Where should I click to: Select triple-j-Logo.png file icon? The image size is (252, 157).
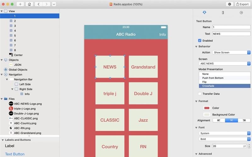(x=11, y=108)
